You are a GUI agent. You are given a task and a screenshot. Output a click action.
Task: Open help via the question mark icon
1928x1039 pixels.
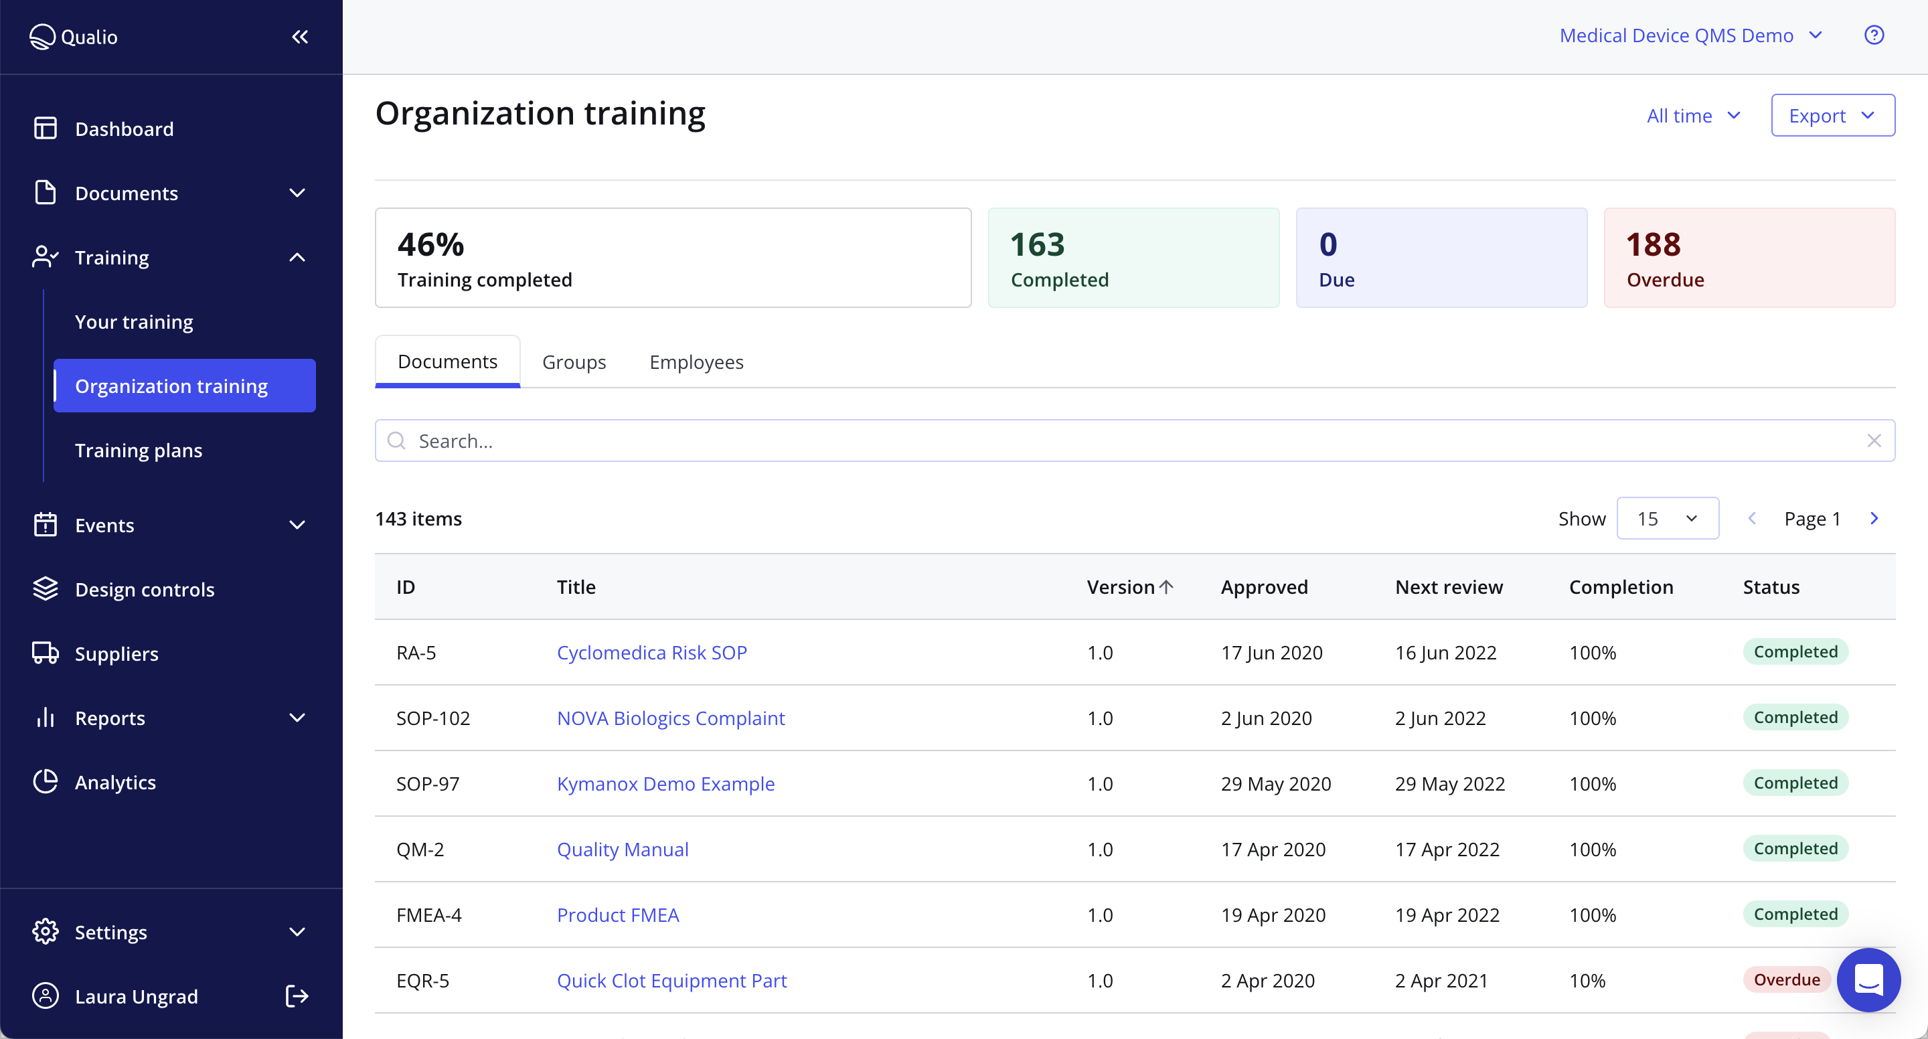pos(1874,34)
